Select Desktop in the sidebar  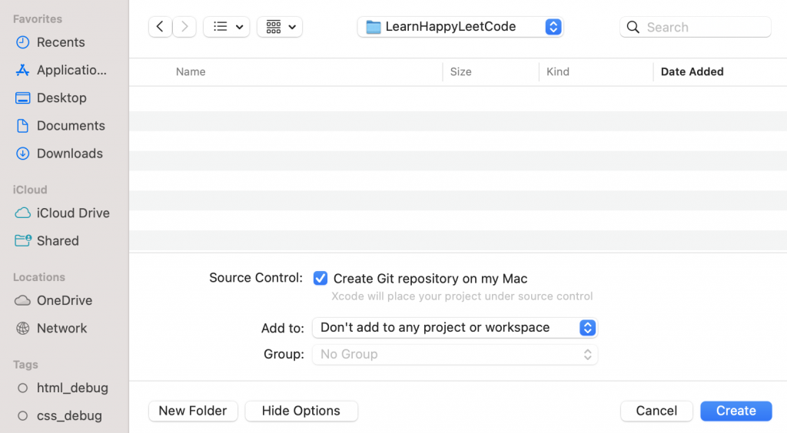[61, 98]
